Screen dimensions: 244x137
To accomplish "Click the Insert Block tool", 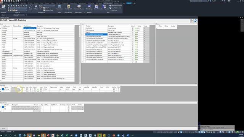I will [x=68, y=7].
